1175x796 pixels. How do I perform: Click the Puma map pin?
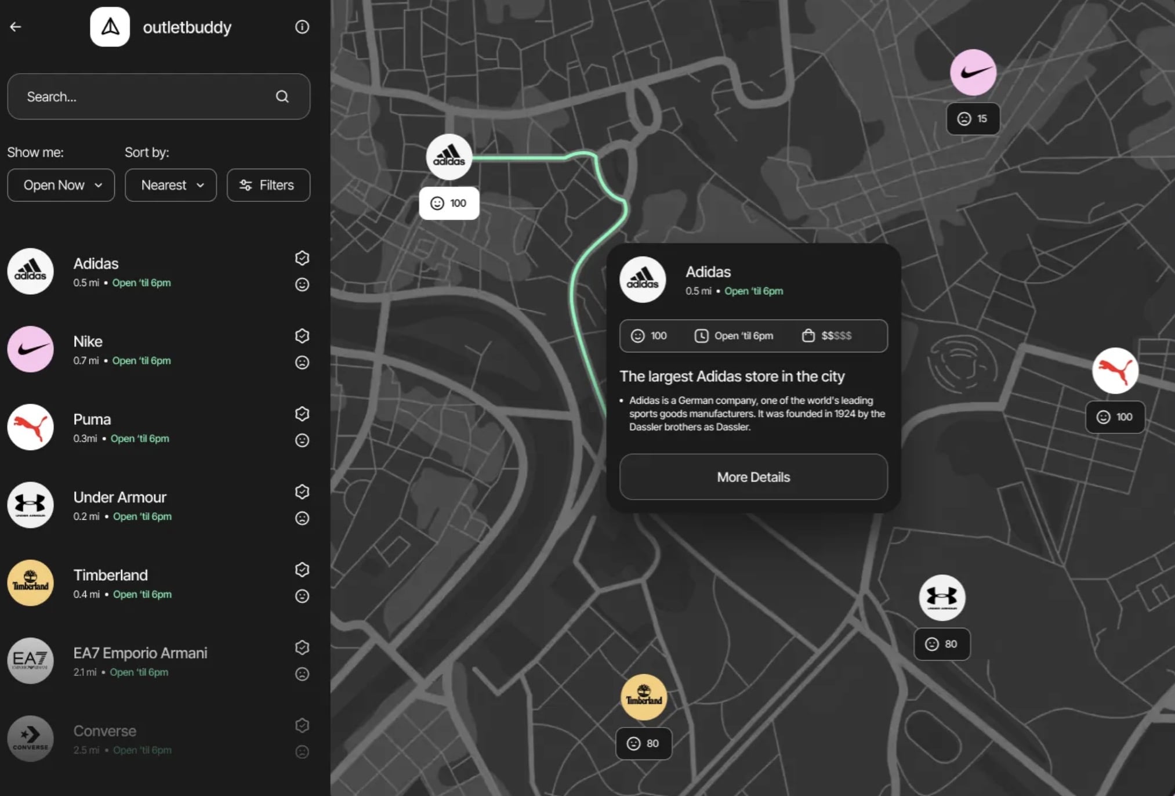(1115, 371)
